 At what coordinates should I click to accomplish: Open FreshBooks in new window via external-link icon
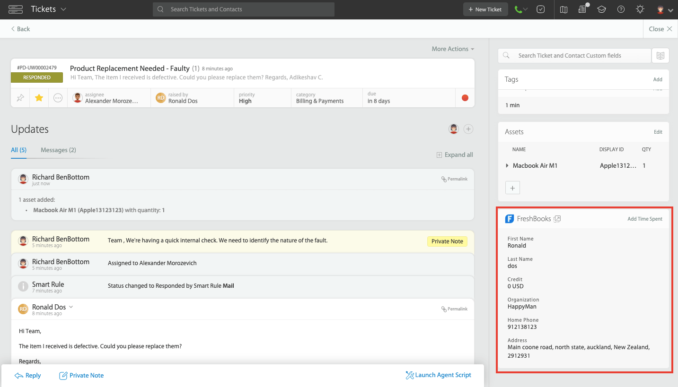click(x=557, y=218)
